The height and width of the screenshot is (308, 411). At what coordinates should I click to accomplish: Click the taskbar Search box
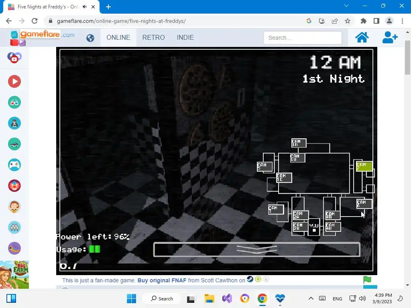(162, 298)
